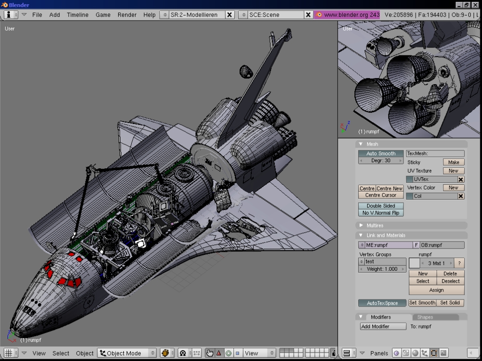The height and width of the screenshot is (361, 482).
Task: Open the Render menu
Action: (x=127, y=15)
